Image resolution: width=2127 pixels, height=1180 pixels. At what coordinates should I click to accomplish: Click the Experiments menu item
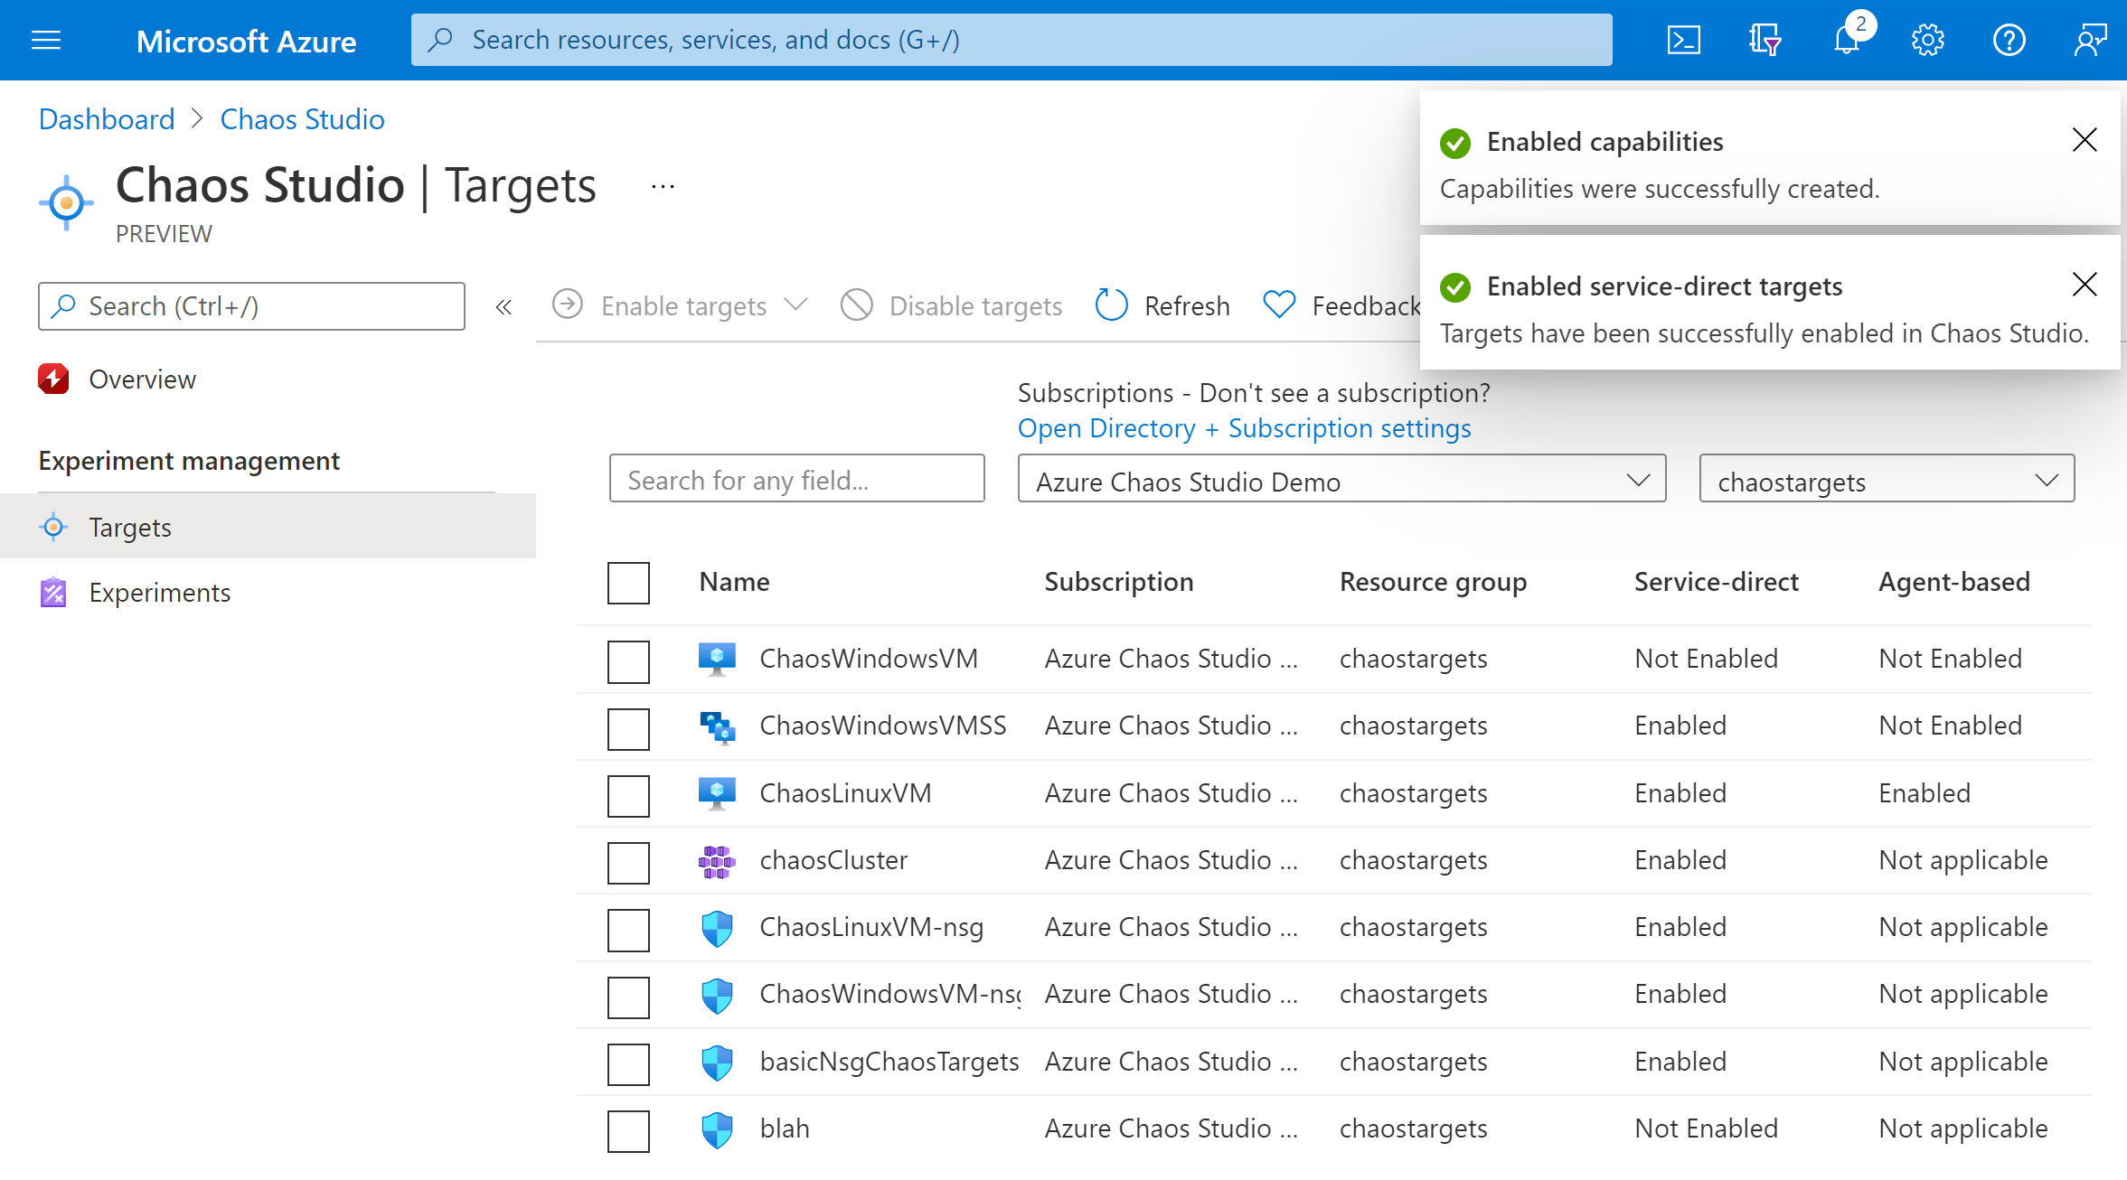pyautogui.click(x=158, y=592)
